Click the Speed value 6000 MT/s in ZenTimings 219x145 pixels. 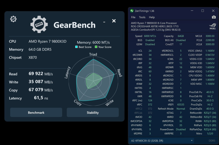coord(150,36)
